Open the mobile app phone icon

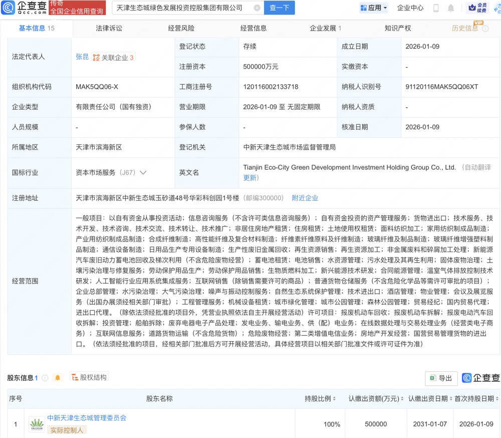tap(436, 8)
